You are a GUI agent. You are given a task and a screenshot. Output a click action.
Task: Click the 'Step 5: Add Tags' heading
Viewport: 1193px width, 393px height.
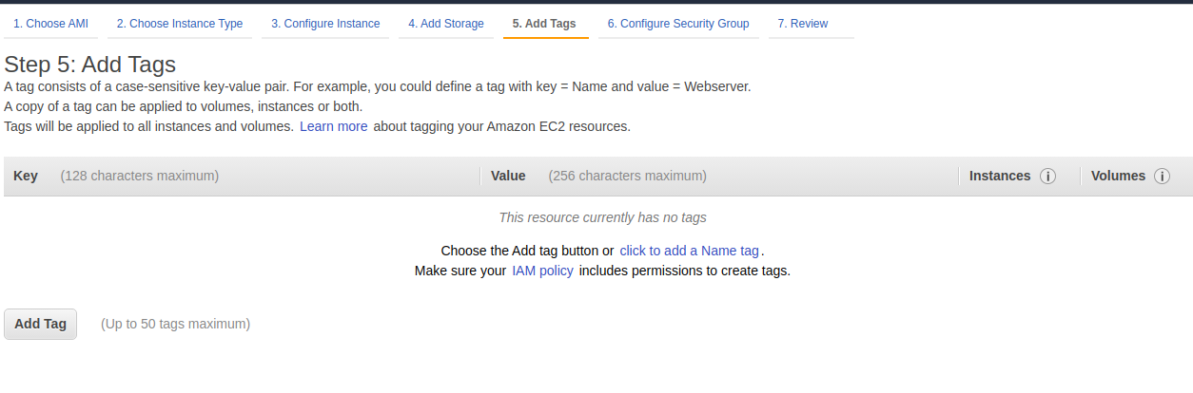pyautogui.click(x=90, y=65)
